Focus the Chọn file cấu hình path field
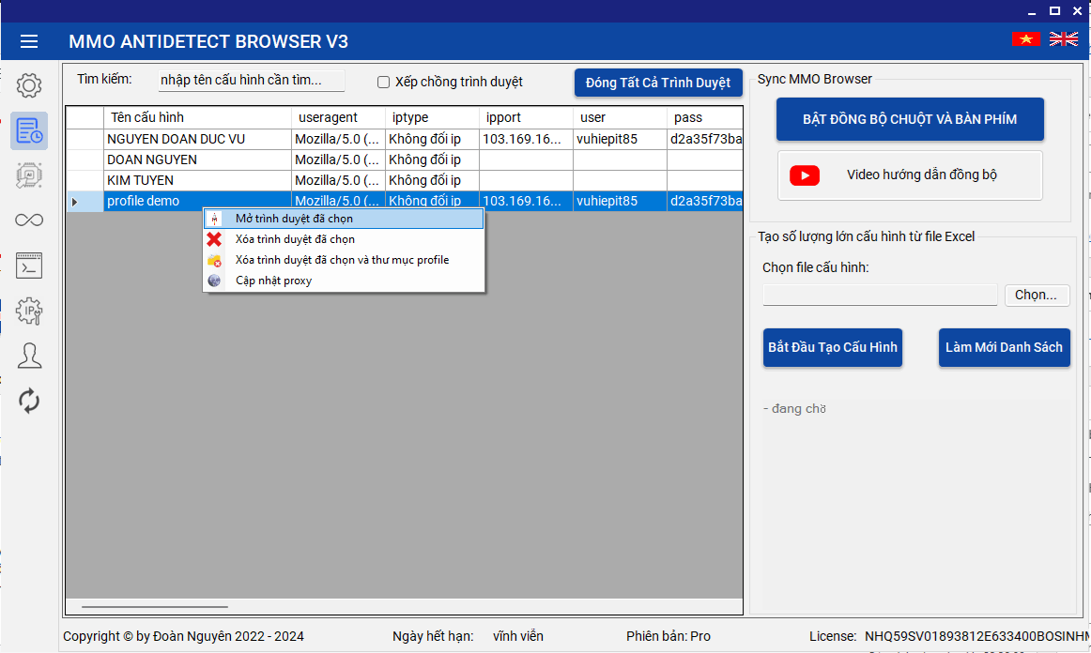 tap(880, 295)
